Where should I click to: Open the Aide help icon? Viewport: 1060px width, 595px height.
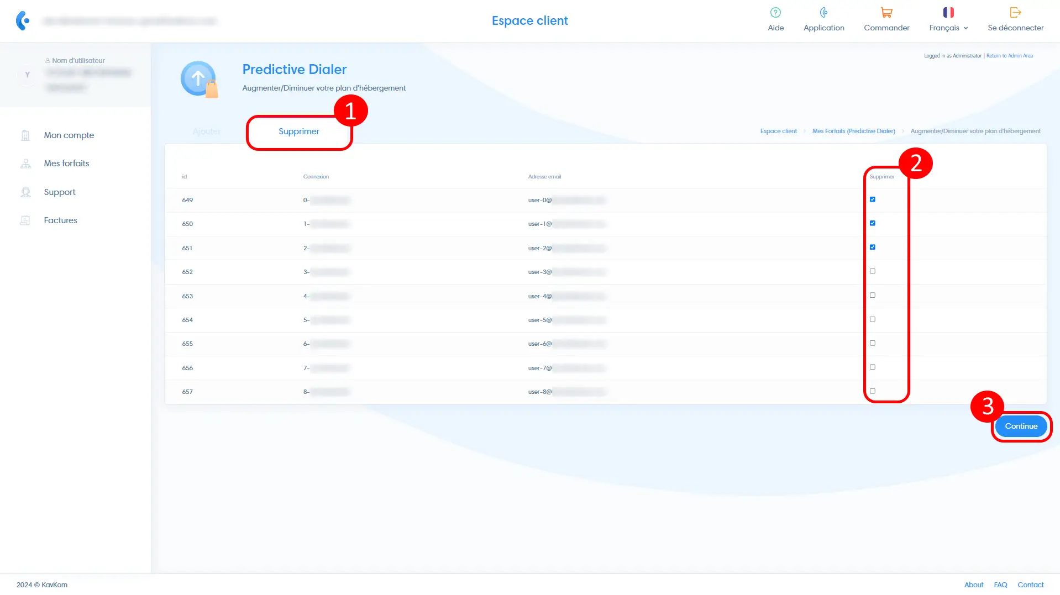(x=775, y=13)
